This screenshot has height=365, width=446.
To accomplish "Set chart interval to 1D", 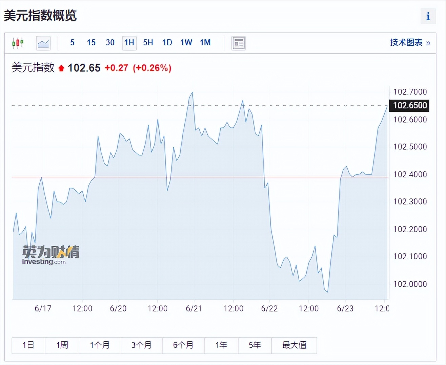I will coord(167,43).
